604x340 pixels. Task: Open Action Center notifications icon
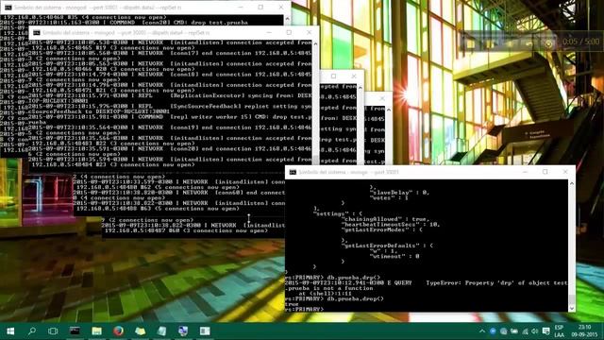coord(545,331)
